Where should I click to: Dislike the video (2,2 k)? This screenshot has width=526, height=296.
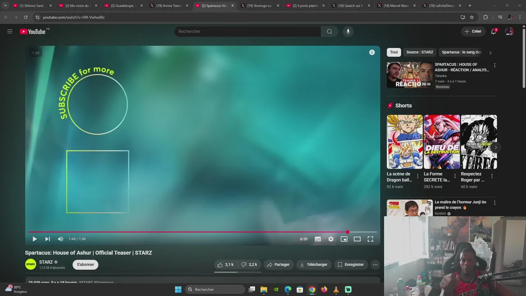(249, 265)
